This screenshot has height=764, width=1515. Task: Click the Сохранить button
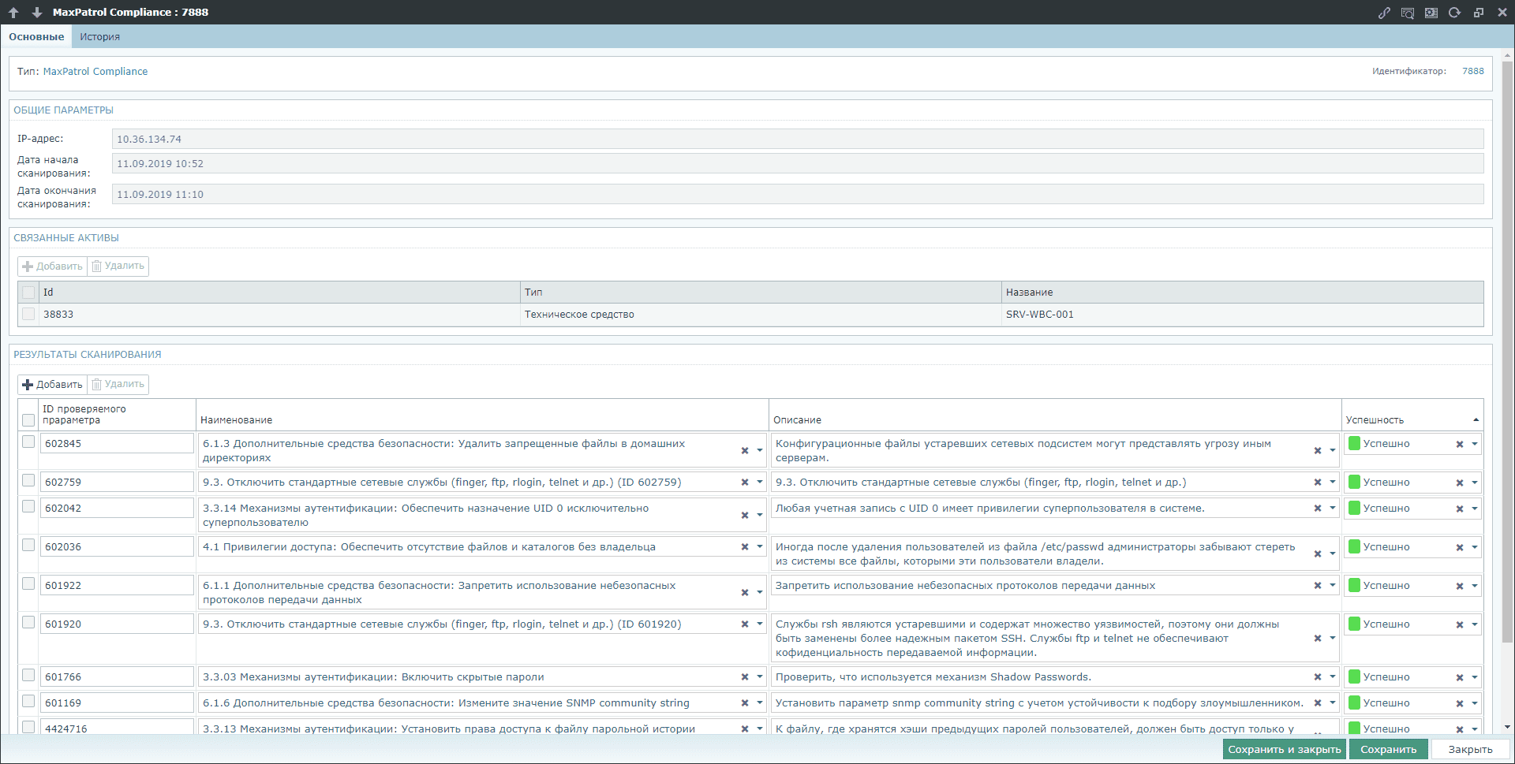click(x=1389, y=750)
